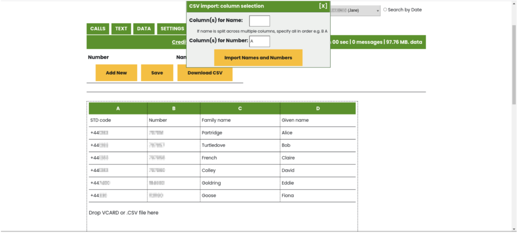Select column B header in table
This screenshot has height=233, width=517.
point(174,108)
